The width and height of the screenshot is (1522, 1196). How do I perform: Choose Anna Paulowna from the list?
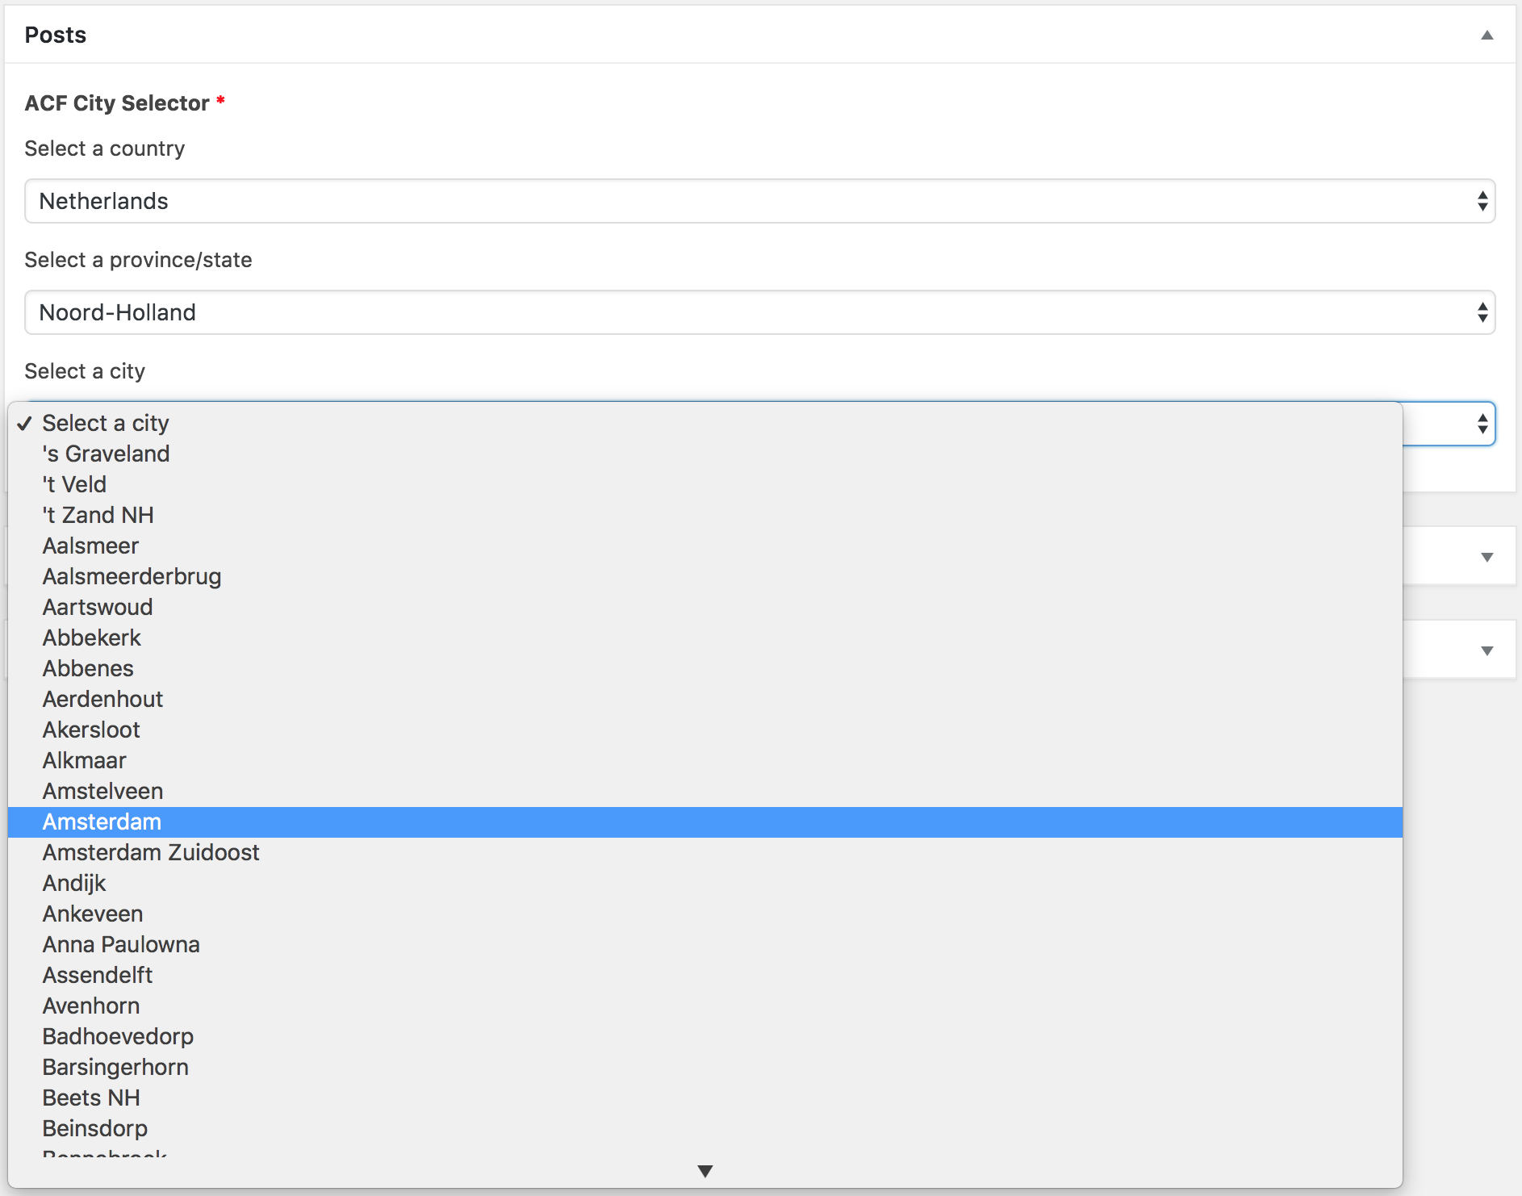coord(705,944)
